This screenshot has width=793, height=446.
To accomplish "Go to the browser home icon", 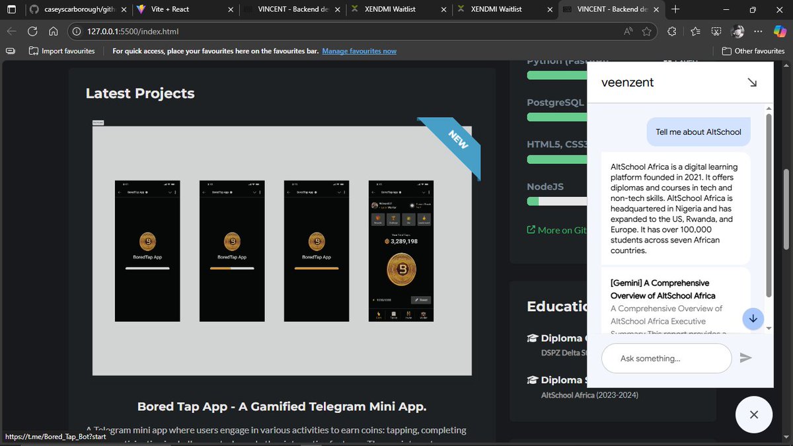I will pos(54,31).
